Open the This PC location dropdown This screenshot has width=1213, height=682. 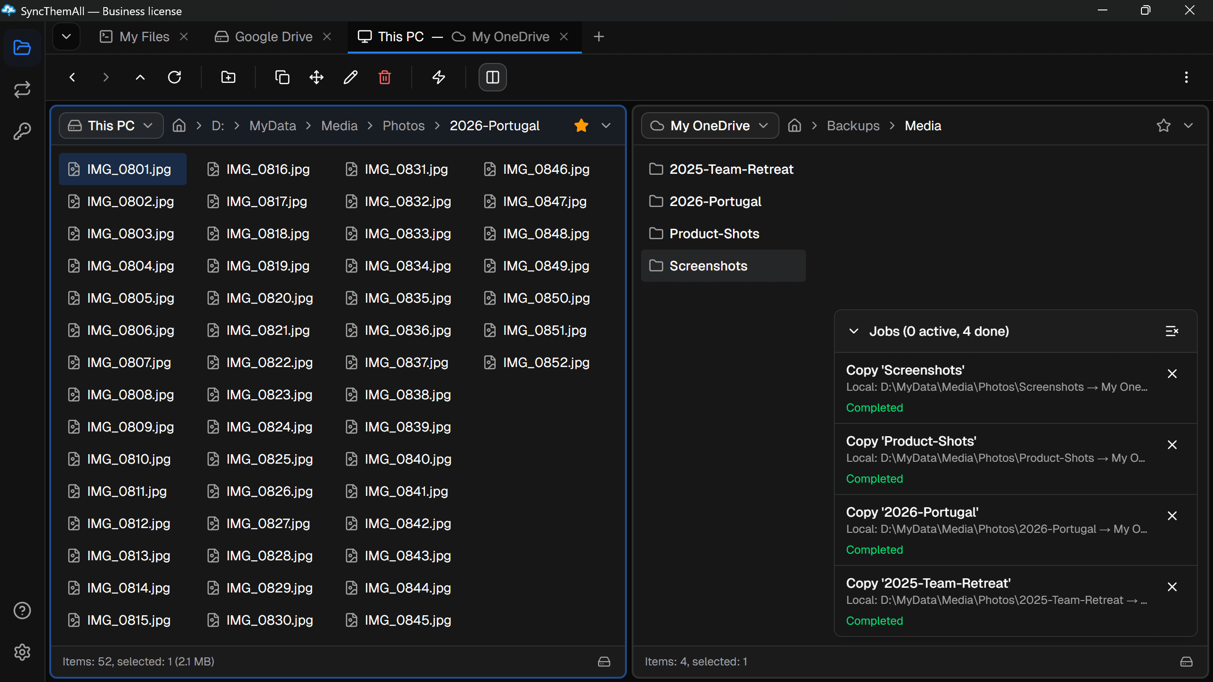111,126
